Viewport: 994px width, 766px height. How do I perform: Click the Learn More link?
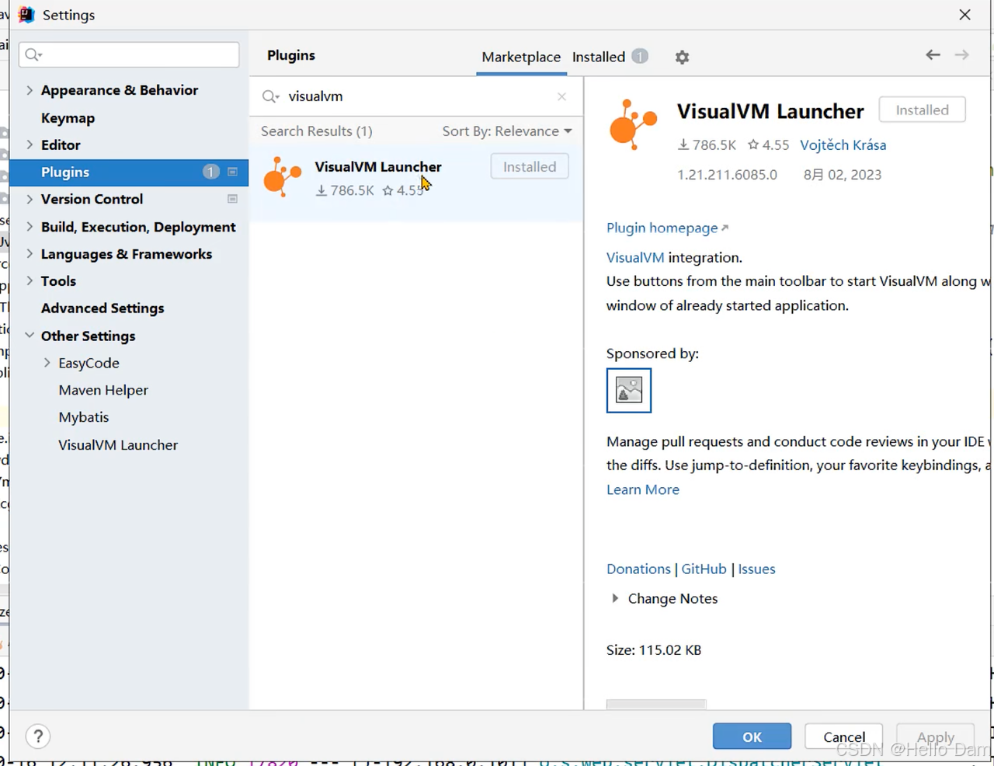pyautogui.click(x=643, y=489)
